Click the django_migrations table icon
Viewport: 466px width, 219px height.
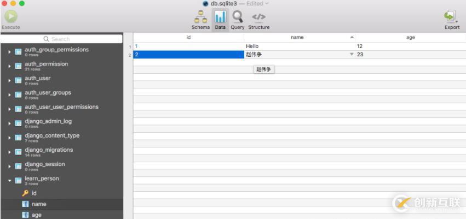point(18,152)
